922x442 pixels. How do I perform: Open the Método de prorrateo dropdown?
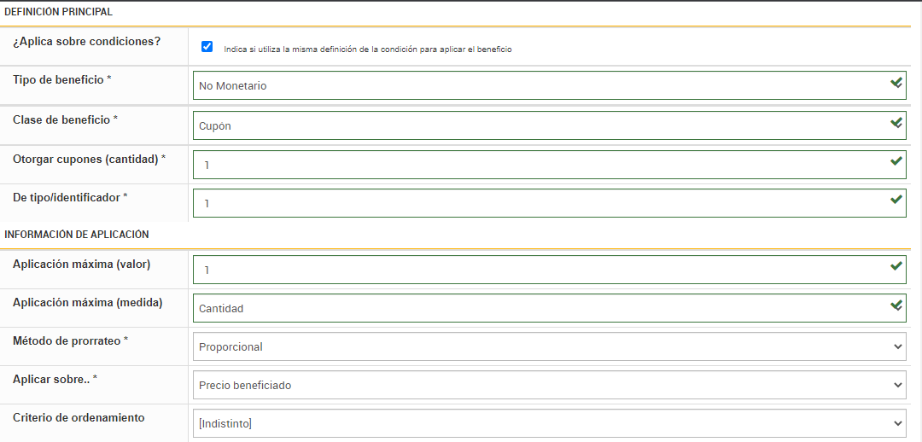549,346
